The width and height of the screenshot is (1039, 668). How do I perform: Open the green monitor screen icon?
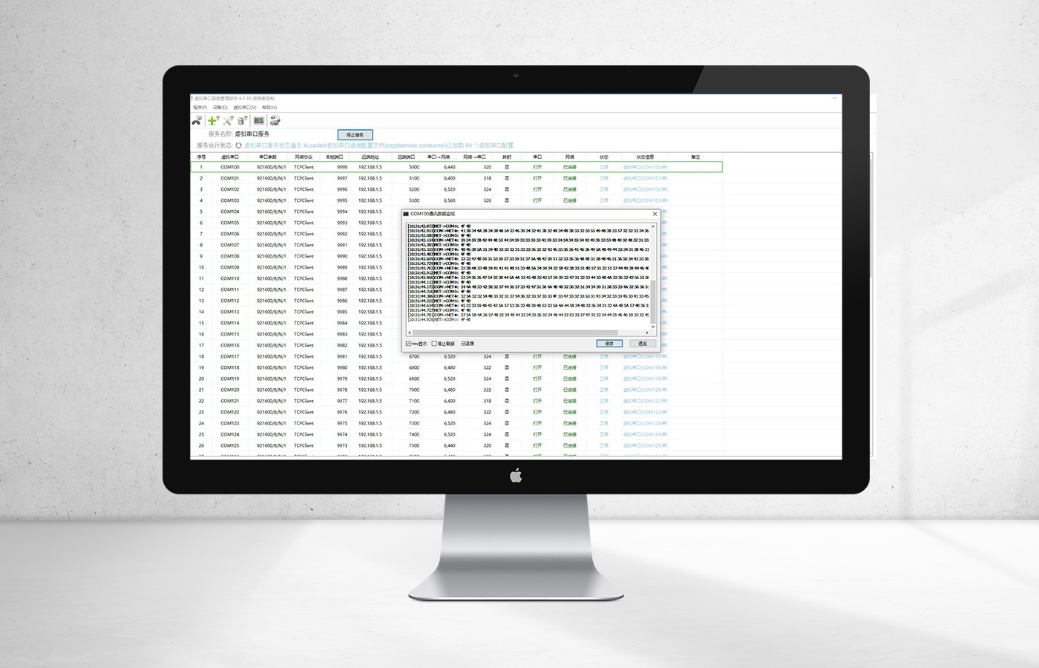point(258,120)
